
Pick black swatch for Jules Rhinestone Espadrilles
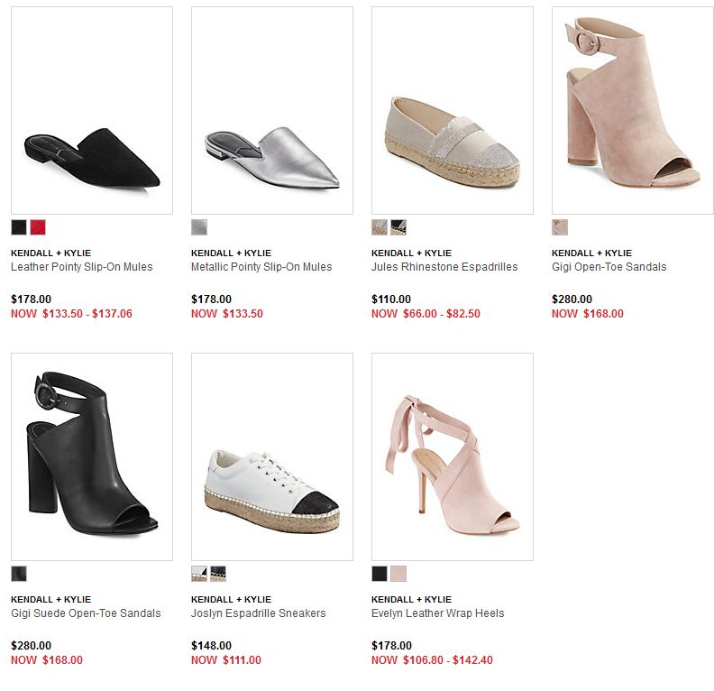coord(398,227)
